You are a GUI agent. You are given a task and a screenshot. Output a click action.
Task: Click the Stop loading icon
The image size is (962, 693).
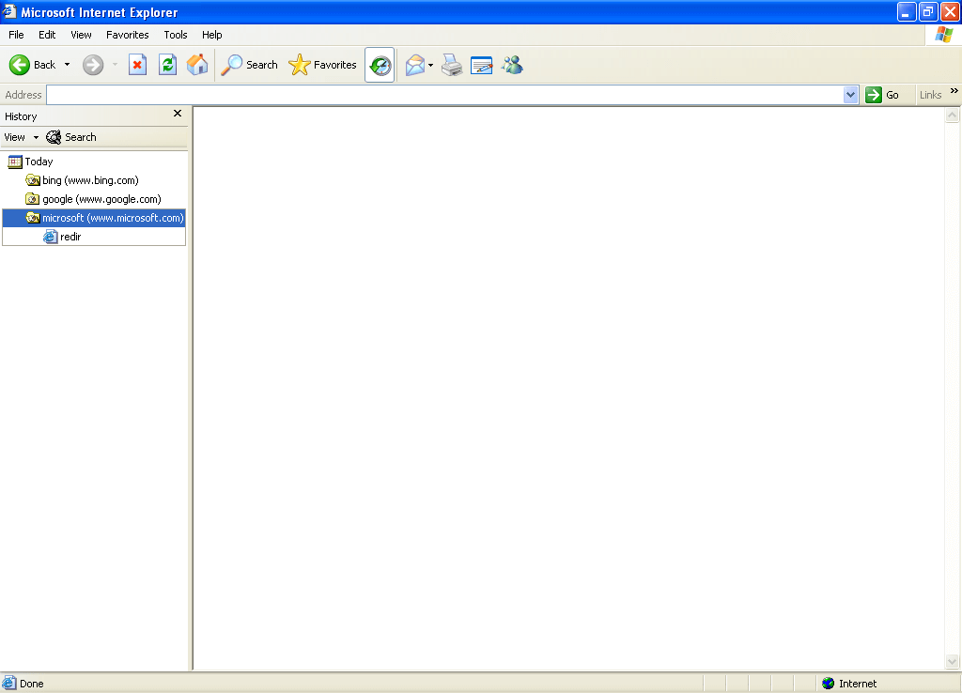coord(137,65)
